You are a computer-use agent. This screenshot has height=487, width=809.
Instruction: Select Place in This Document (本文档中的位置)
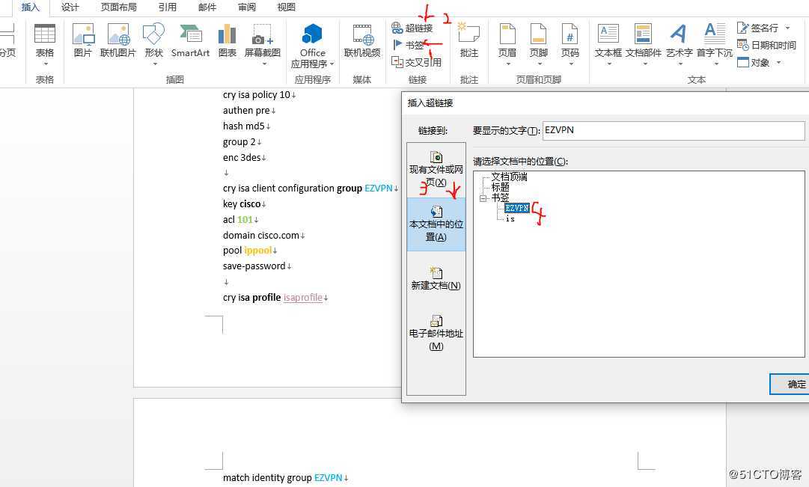[436, 224]
